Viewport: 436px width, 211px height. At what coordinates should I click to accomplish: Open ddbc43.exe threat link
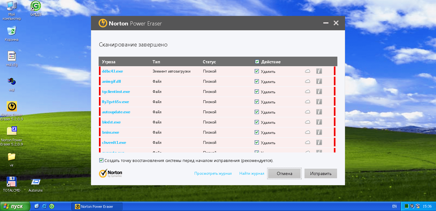pos(112,71)
